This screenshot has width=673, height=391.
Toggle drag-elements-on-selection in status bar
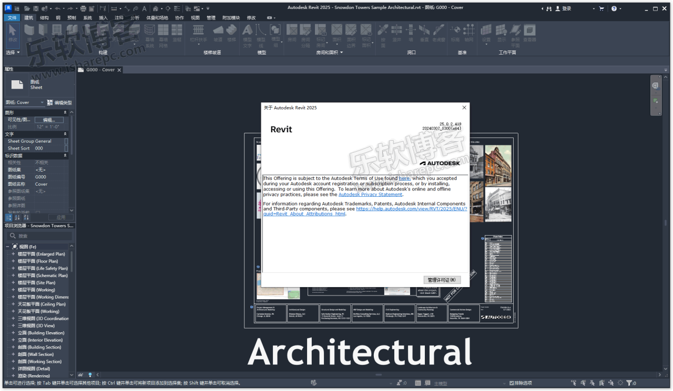click(611, 384)
